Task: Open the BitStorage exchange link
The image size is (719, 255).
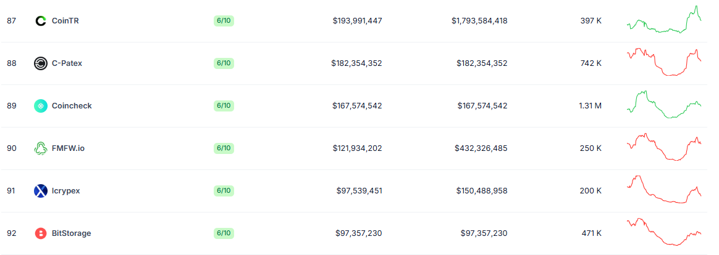Action: [x=71, y=233]
